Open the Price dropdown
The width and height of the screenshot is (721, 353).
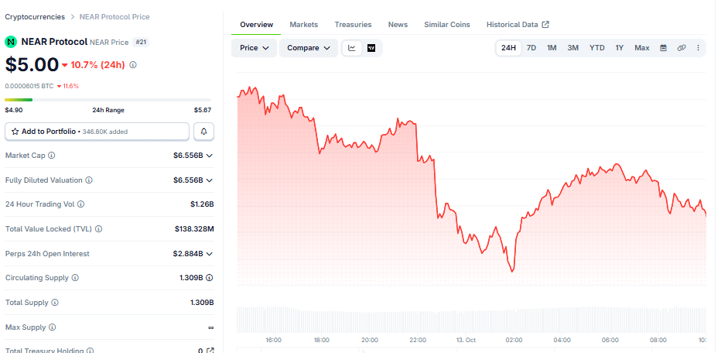click(x=254, y=48)
